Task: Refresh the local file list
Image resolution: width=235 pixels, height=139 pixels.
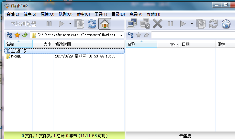Action: coord(92,24)
